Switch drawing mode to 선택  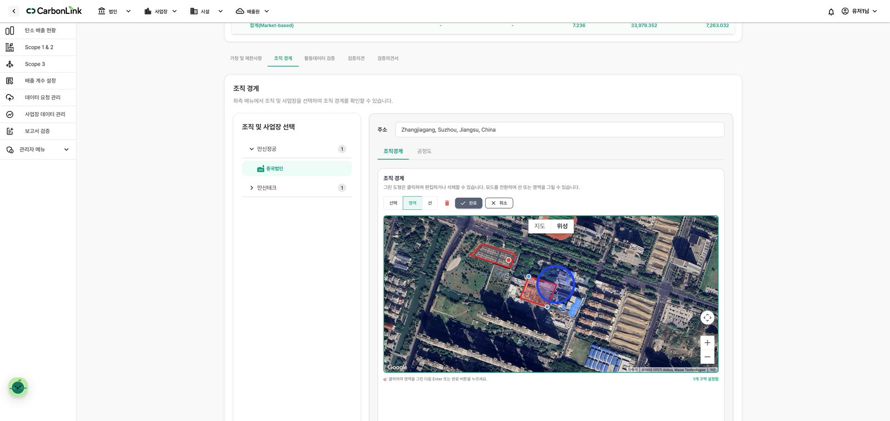(393, 203)
